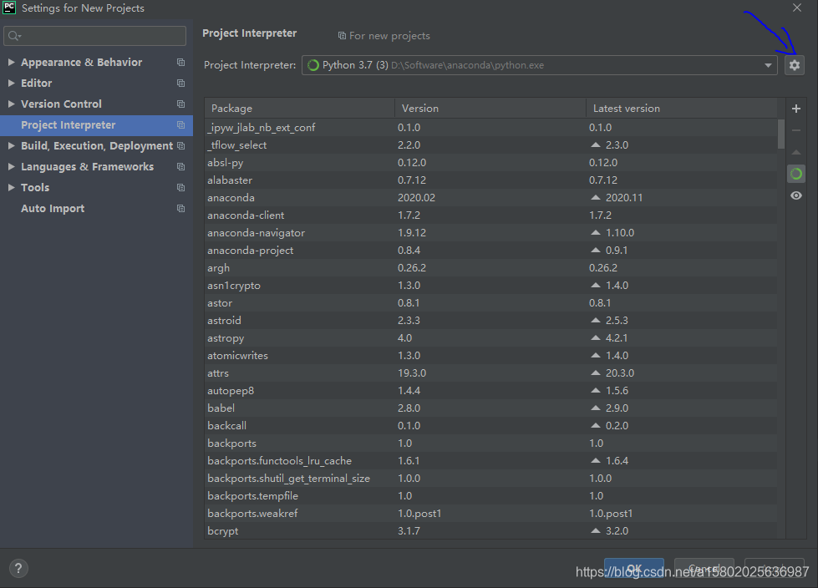Click the upgrade arrow in attrs row
818x588 pixels.
tap(595, 373)
